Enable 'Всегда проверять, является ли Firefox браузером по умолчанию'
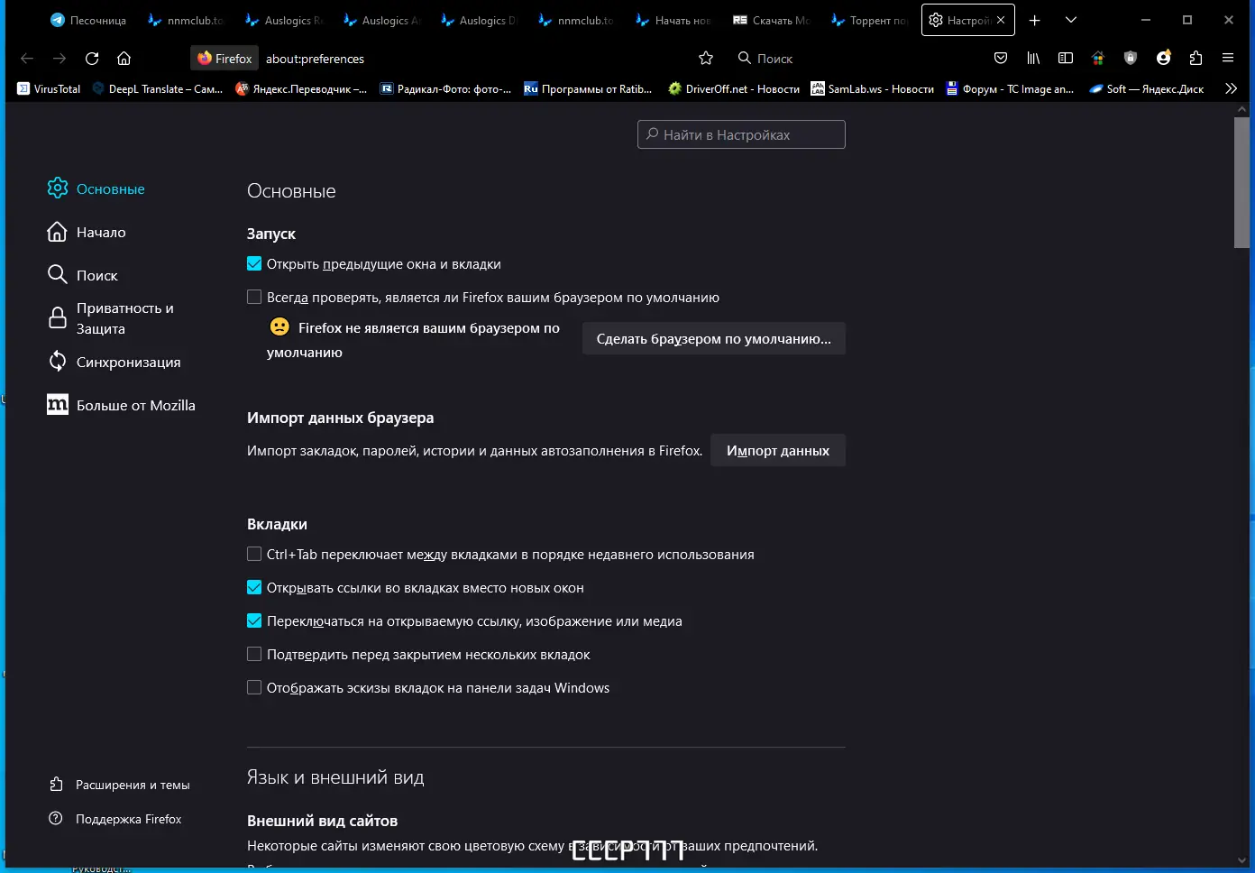Viewport: 1255px width, 873px height. coord(254,296)
